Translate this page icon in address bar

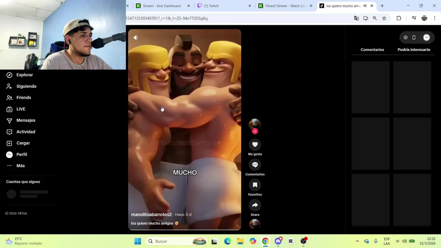357,18
